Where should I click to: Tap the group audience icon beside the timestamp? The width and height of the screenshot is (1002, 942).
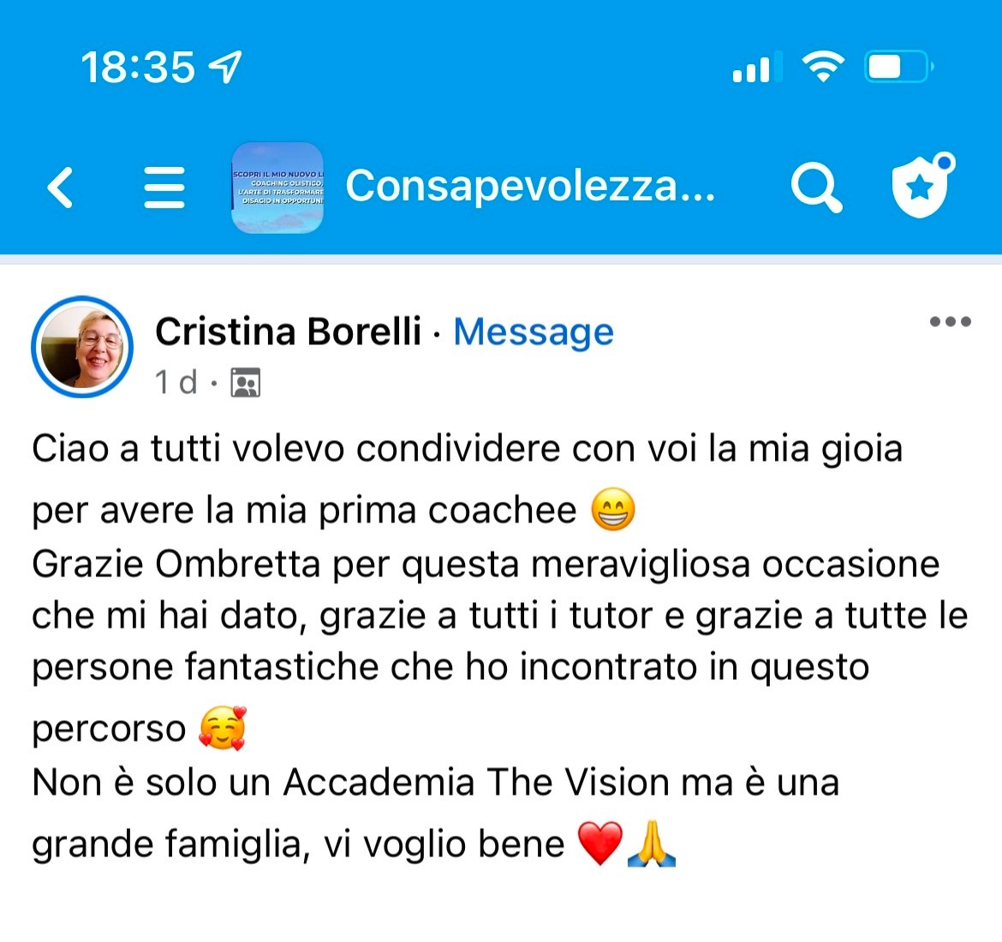[x=246, y=382]
